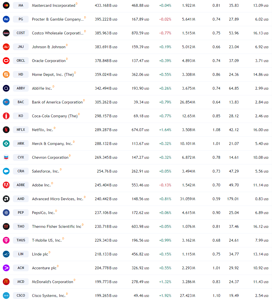Open Coca-Cola Company (The) link
The height and width of the screenshot is (302, 272).
[x=55, y=116]
